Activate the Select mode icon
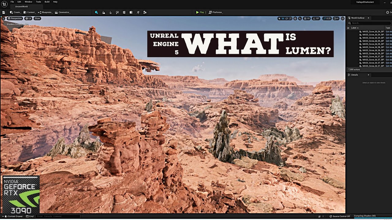This screenshot has width=392, height=220. (96, 12)
